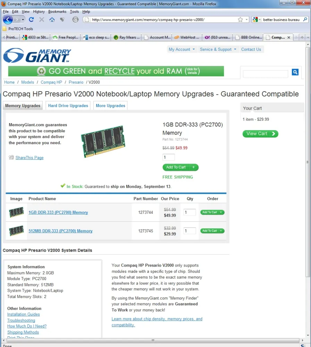This screenshot has height=347, width=311.
Task: Open the list all tabs dropdown
Action: click(x=308, y=37)
